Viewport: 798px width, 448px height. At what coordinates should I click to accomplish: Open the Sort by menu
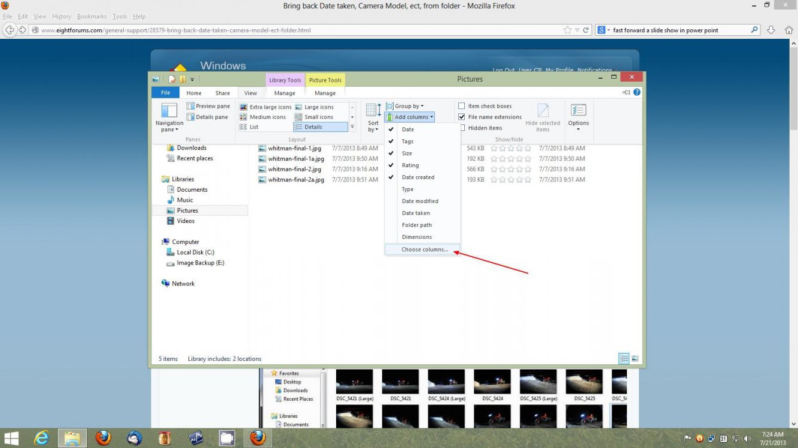pos(373,117)
